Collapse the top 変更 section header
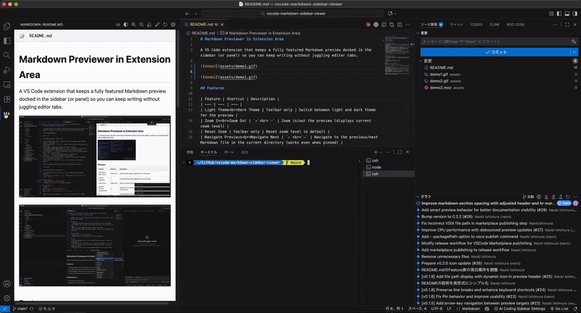Screen dimensions: 581x313 click(x=423, y=33)
